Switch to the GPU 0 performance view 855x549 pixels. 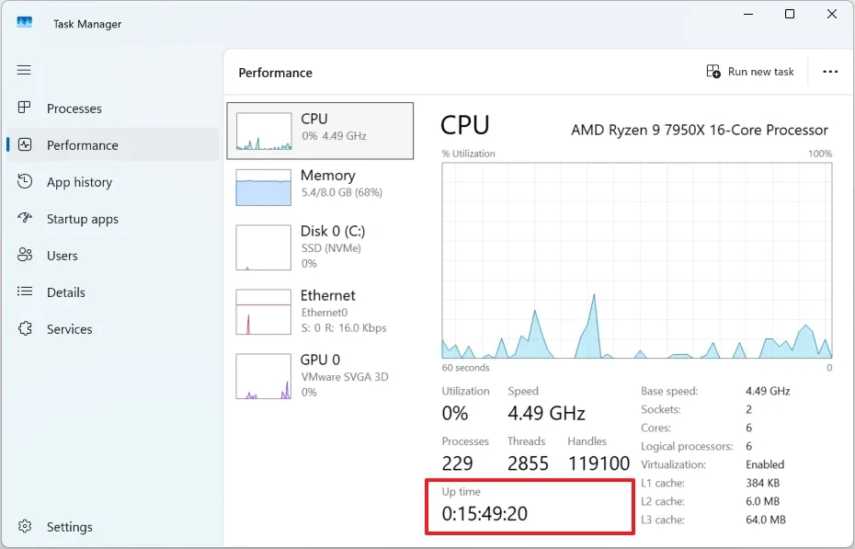pos(320,375)
